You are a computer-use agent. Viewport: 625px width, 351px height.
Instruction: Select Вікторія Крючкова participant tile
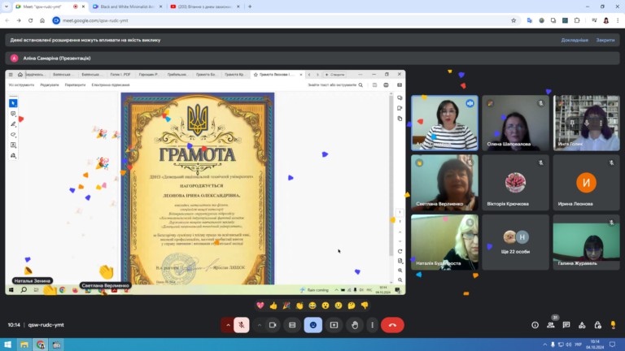[x=515, y=183]
